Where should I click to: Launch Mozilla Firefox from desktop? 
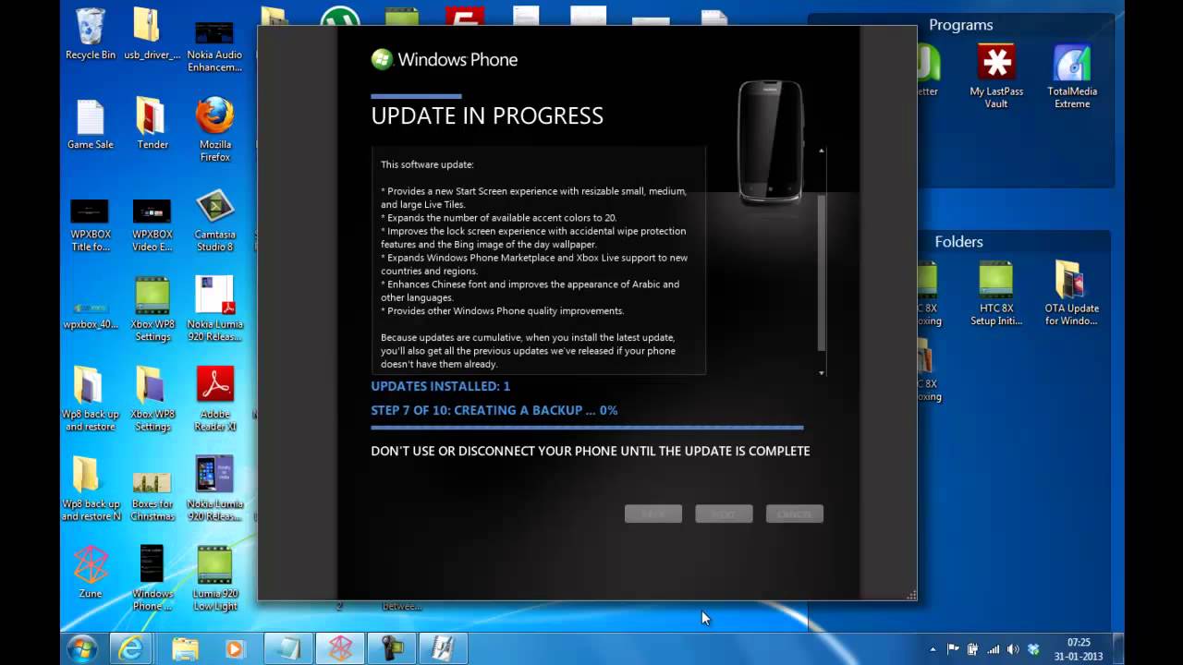(214, 130)
